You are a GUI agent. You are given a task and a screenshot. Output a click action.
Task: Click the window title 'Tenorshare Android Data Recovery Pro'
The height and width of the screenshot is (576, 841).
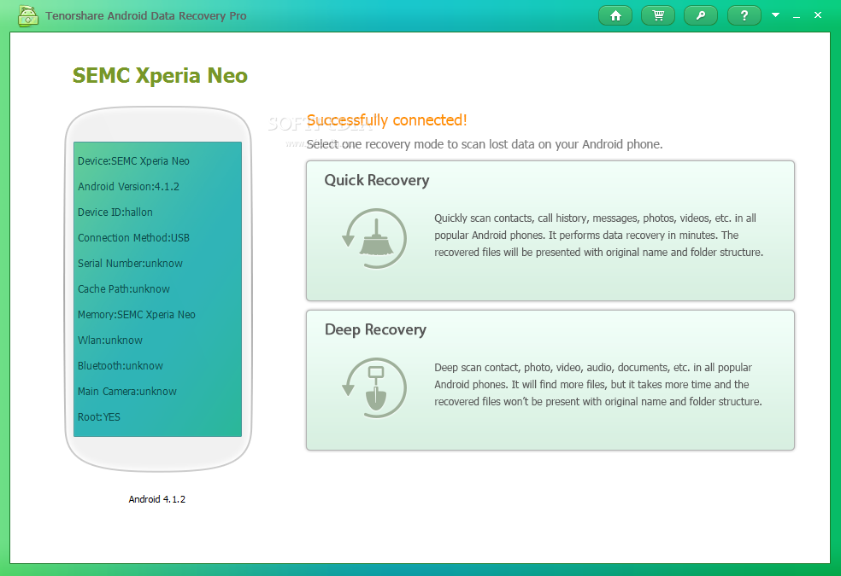(146, 16)
